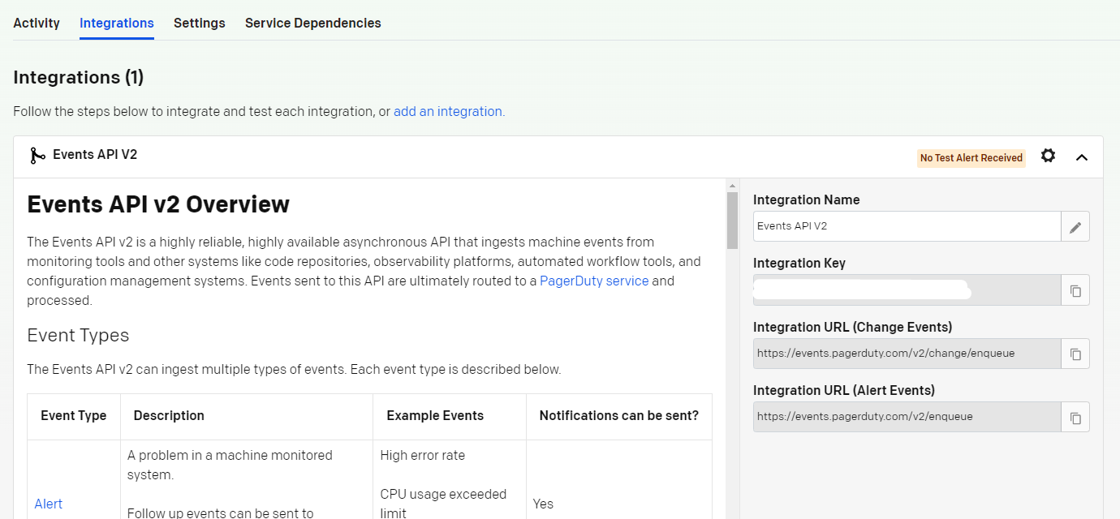Click the No Test Alert Received badge
This screenshot has height=519, width=1120.
point(971,158)
